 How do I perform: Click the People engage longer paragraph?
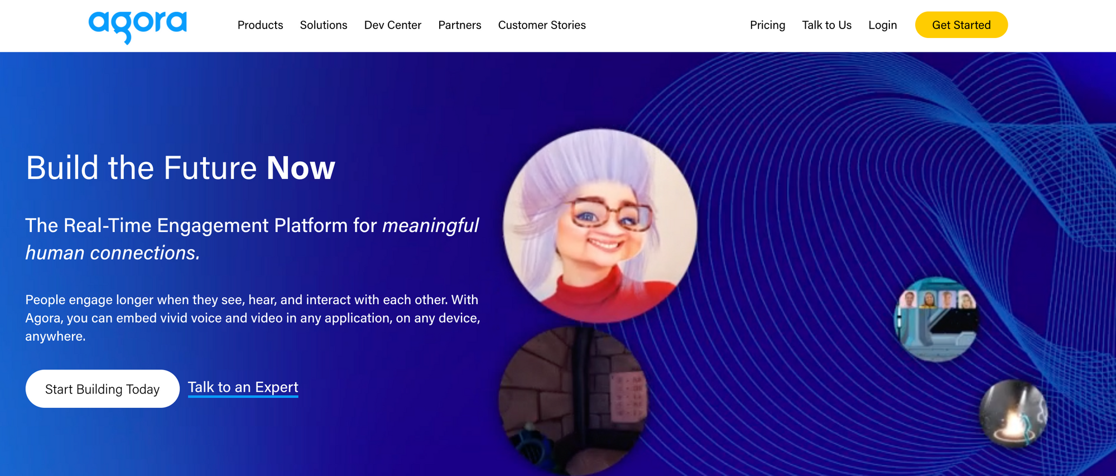(x=253, y=318)
